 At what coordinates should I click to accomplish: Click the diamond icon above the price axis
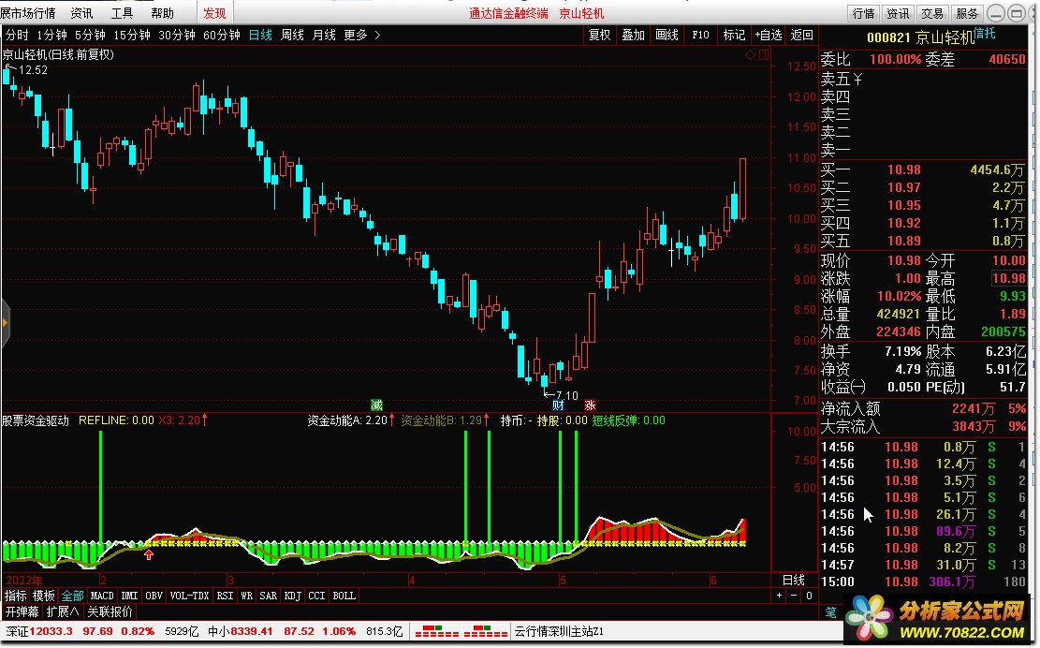750,55
